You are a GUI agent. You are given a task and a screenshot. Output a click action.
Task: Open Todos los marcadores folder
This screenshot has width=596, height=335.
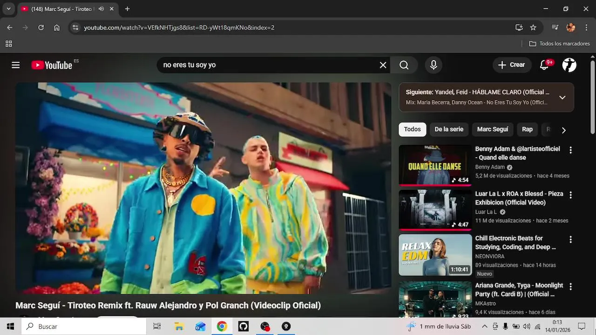(x=560, y=44)
